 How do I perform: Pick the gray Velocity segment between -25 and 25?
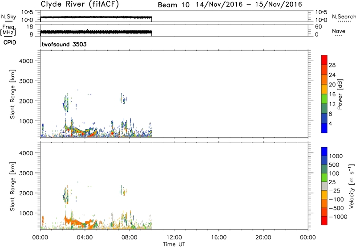coord(324,186)
